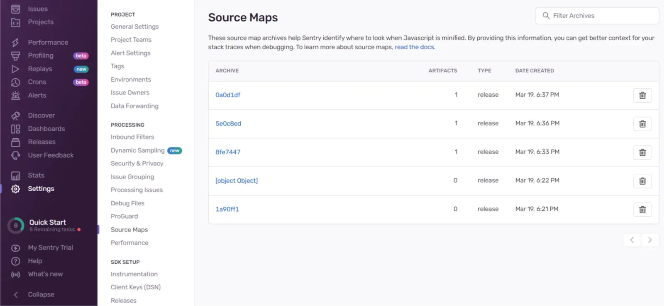This screenshot has height=306, width=664.
Task: Follow the read the docs link
Action: pos(414,47)
